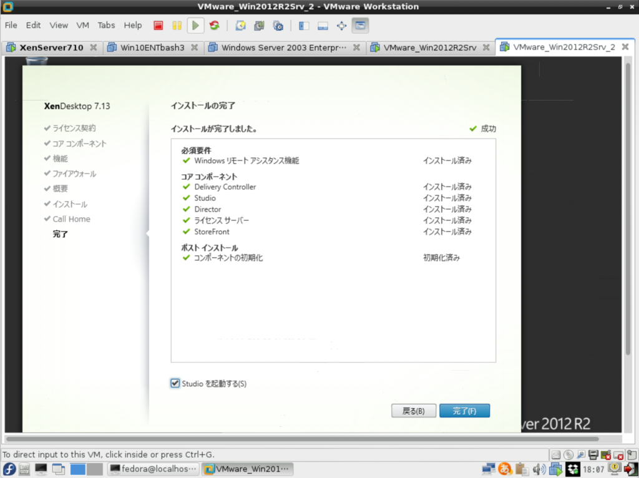The image size is (639, 478).
Task: Take a snapshot using the clock toolbar icon
Action: pyautogui.click(x=240, y=26)
